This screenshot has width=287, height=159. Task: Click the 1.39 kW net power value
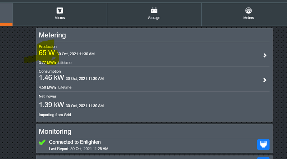click(51, 105)
